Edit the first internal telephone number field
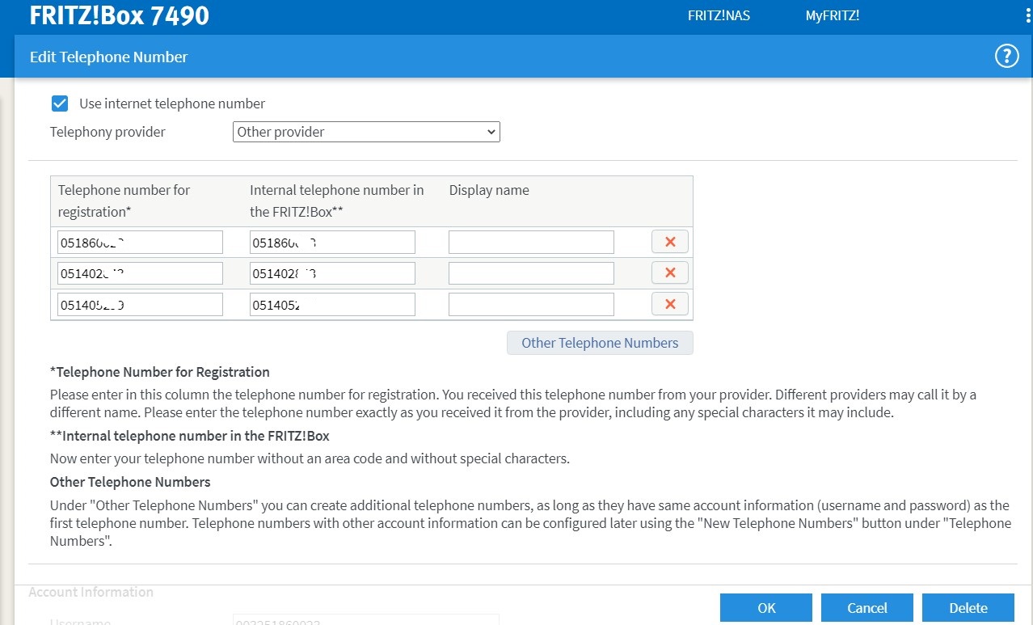The image size is (1033, 625). pyautogui.click(x=332, y=242)
